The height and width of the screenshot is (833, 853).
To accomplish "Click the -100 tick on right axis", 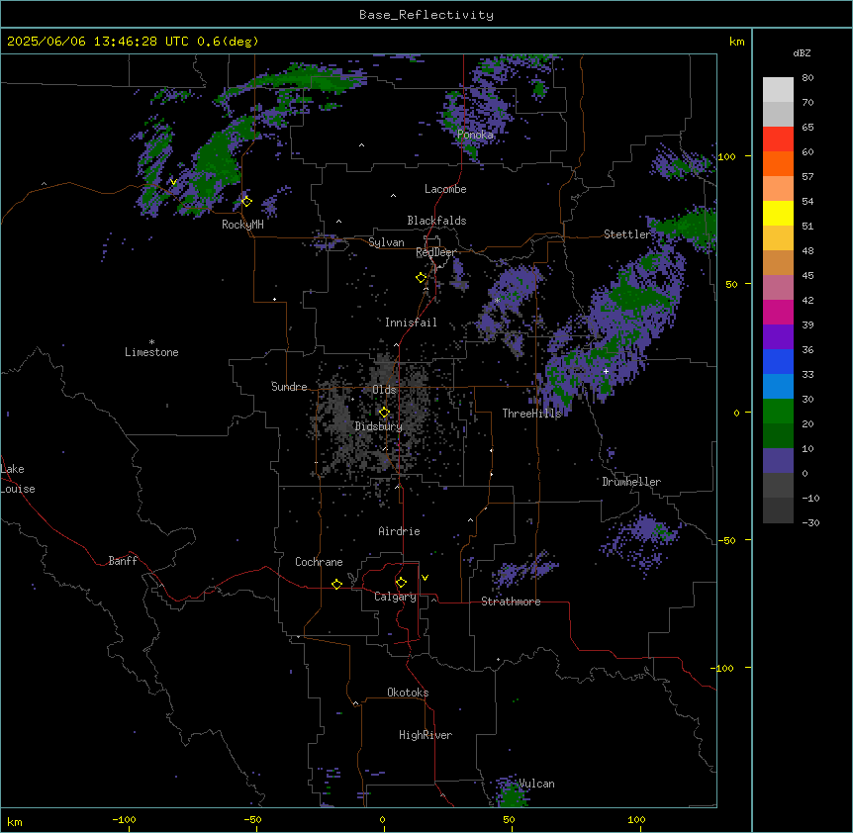I will pos(723,668).
